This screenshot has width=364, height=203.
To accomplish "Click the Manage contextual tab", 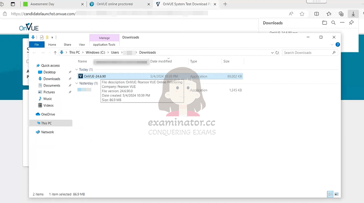I will pyautogui.click(x=104, y=38).
